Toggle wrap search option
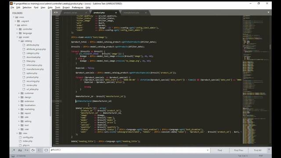281x158 pixels. 33,150
